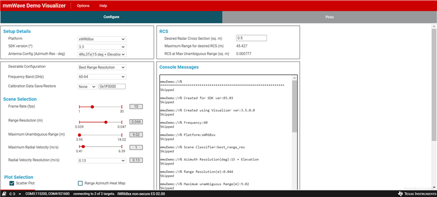Click the 'Calibration Data Save/Restore' label
The width and height of the screenshot is (437, 197).
point(32,86)
